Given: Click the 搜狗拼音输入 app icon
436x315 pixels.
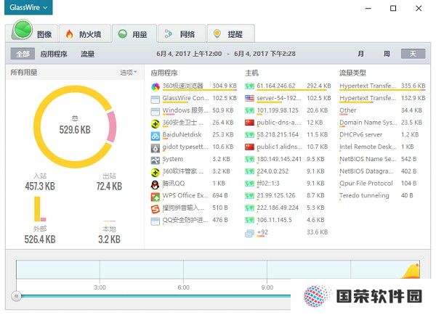Looking at the screenshot, I should coord(156,209).
